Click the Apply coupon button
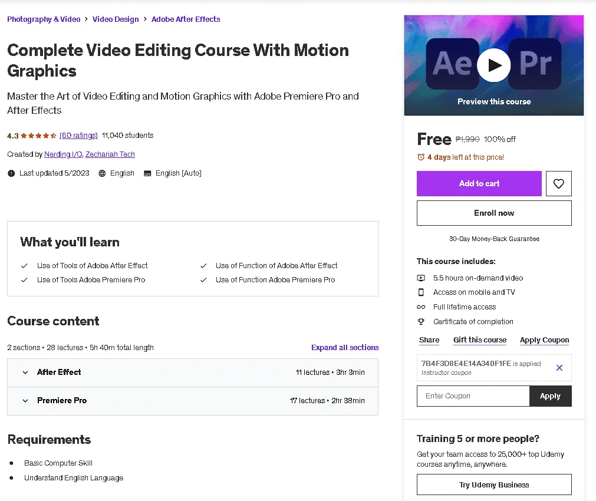This screenshot has height=501, width=596. (550, 396)
